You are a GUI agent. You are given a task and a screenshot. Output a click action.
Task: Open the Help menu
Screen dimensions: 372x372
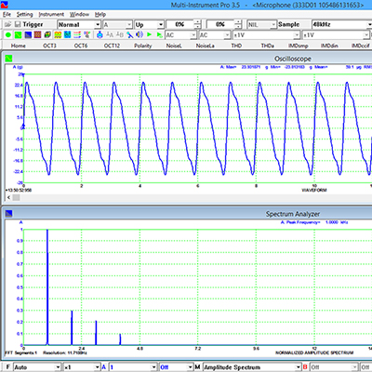(100, 14)
